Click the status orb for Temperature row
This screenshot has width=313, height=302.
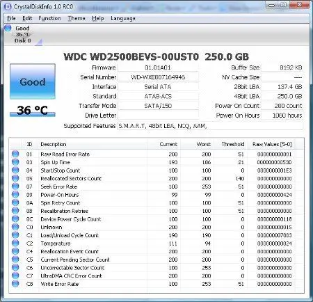(x=15, y=243)
